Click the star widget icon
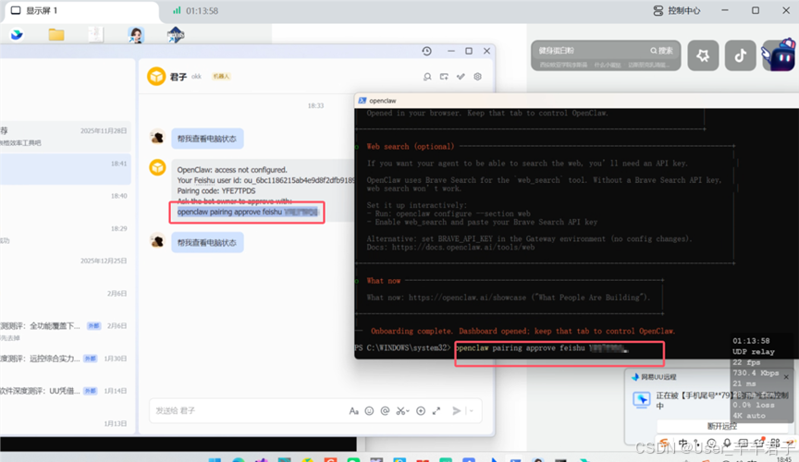The width and height of the screenshot is (799, 462). click(703, 55)
